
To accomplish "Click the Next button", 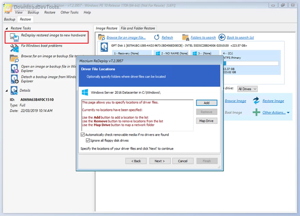I will pyautogui.click(x=160, y=161).
